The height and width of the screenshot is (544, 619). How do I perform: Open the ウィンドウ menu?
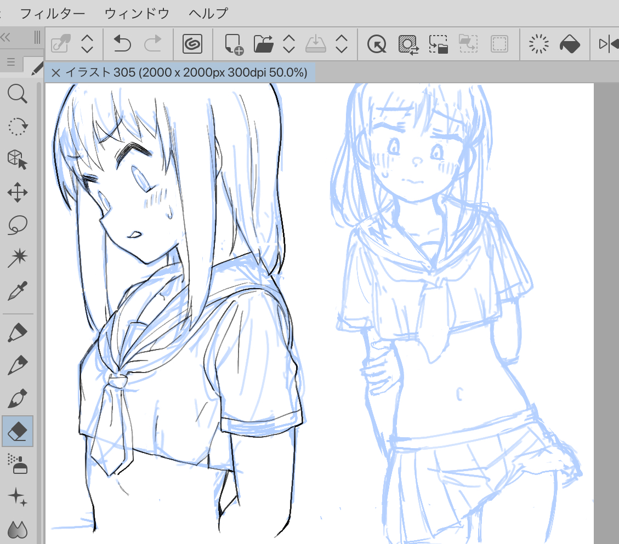pyautogui.click(x=137, y=14)
